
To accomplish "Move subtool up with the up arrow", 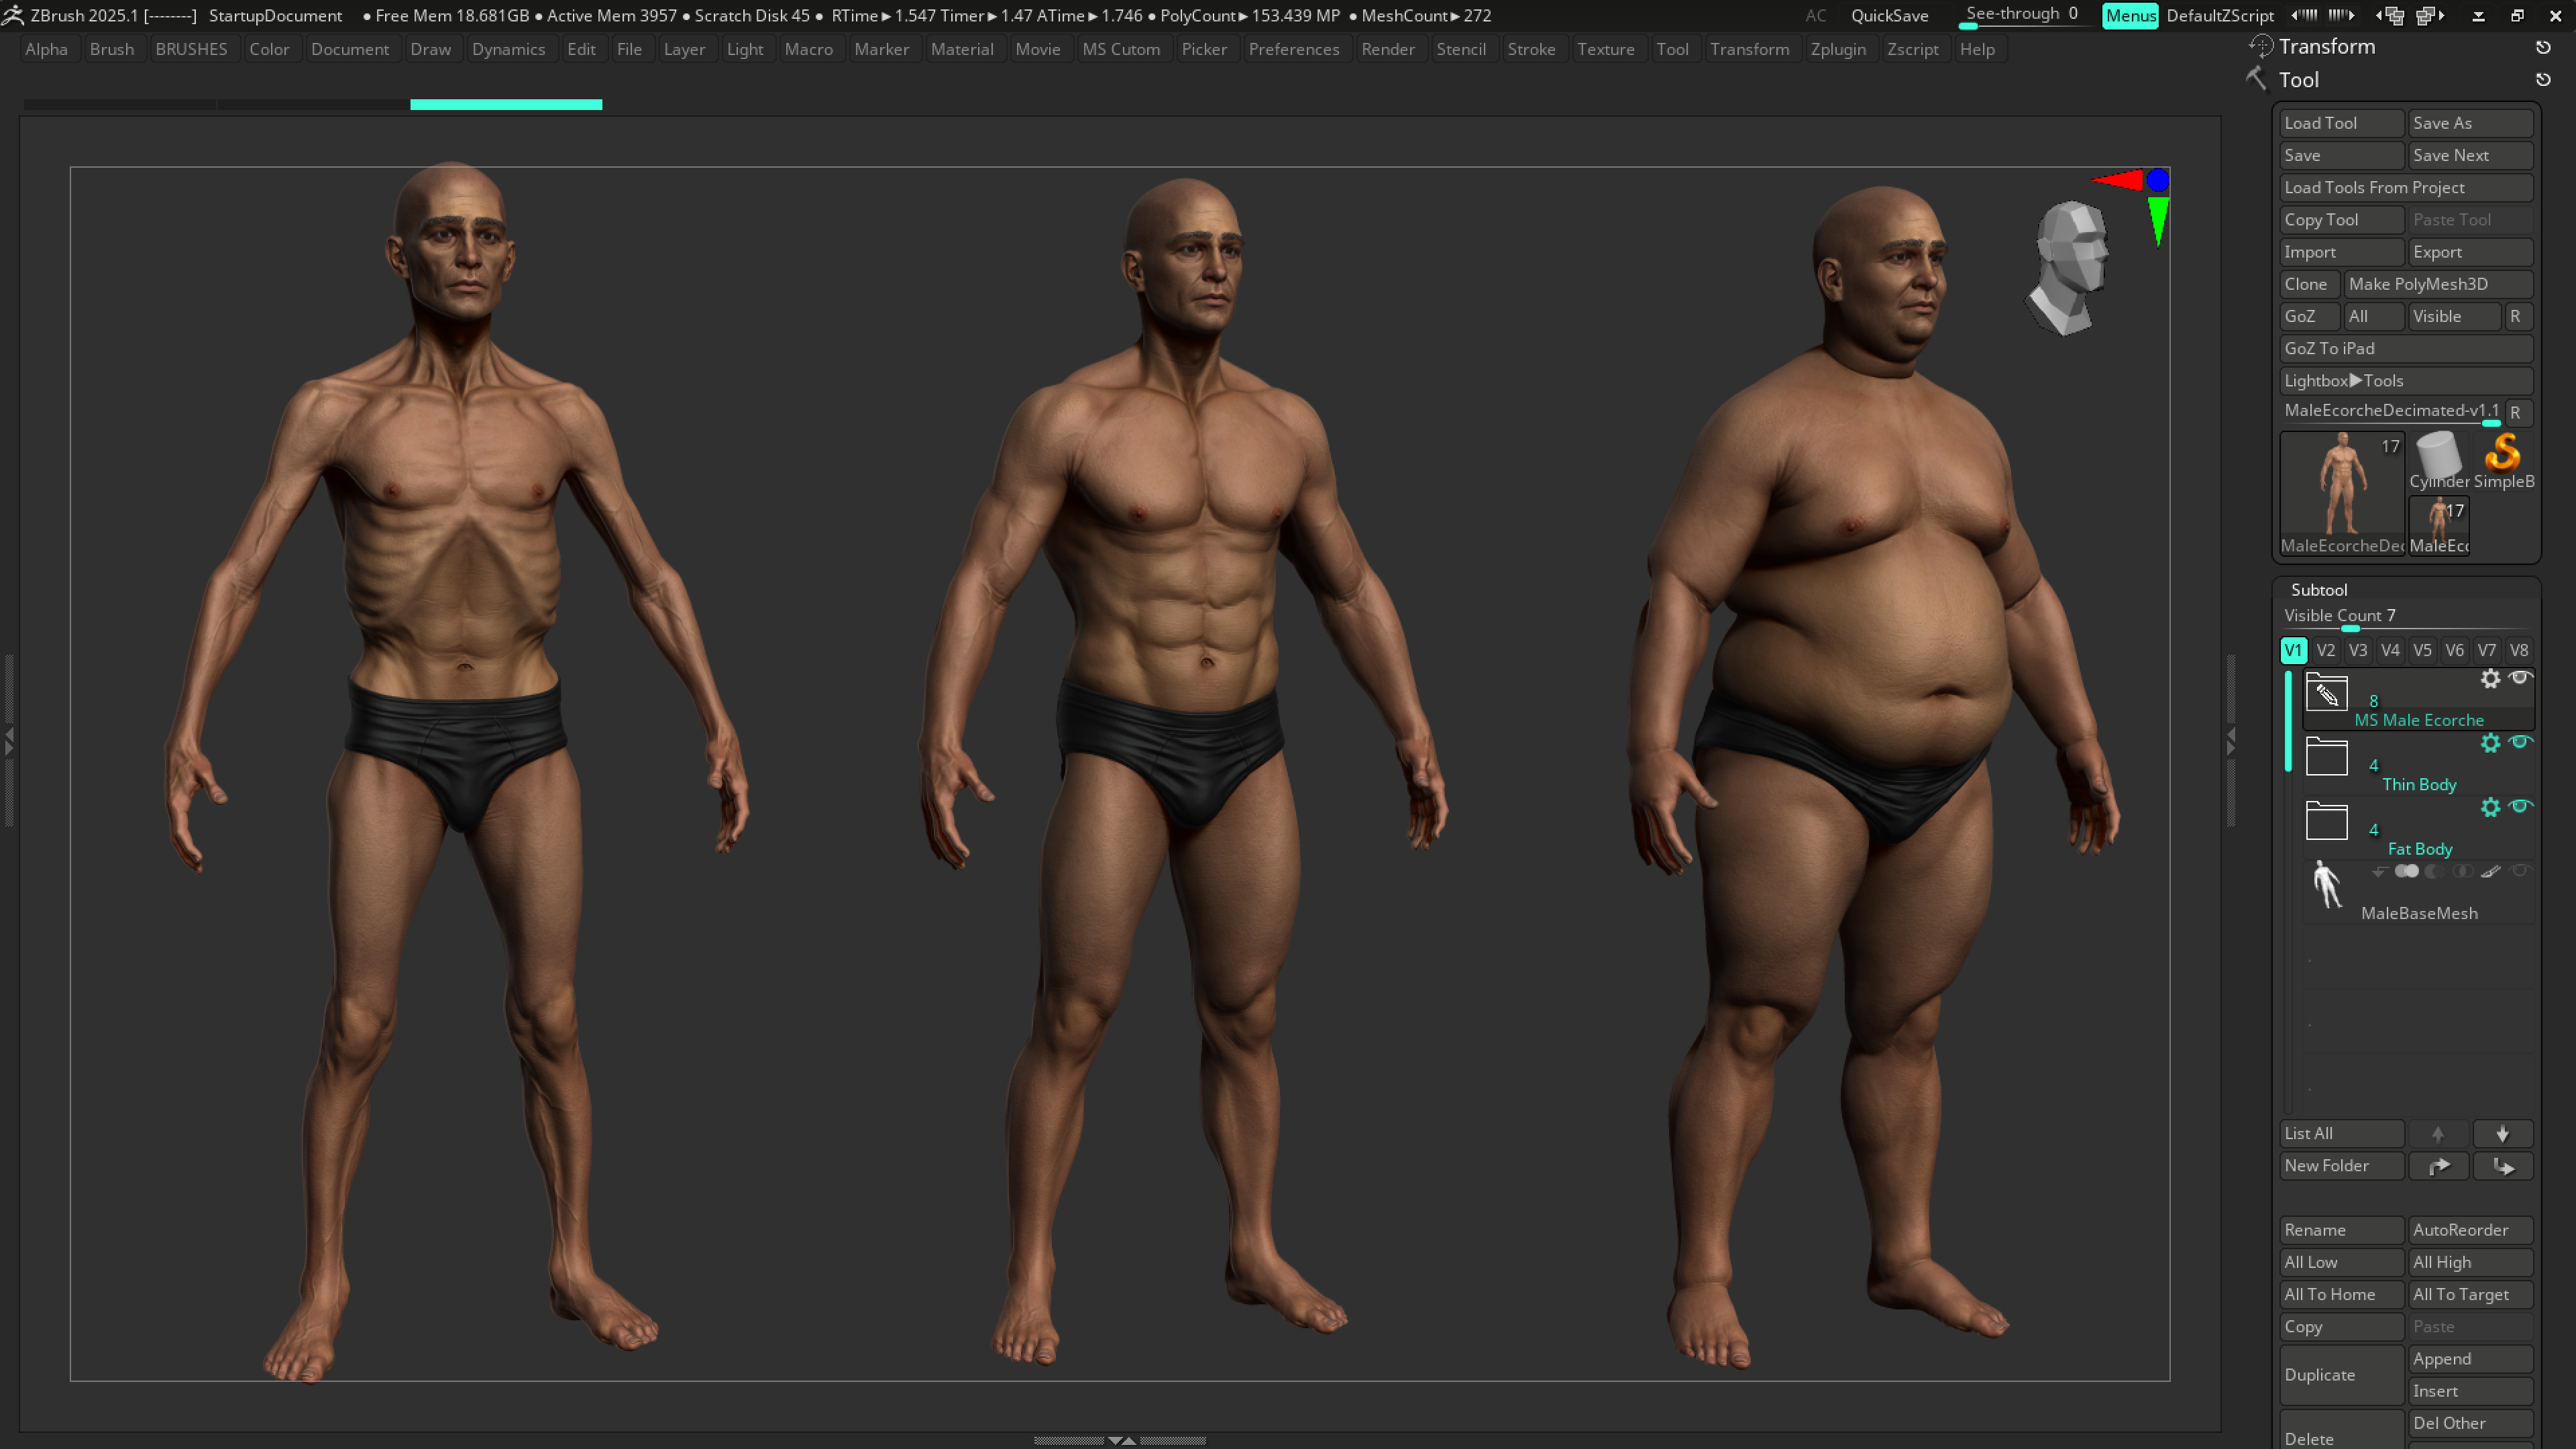I will (2438, 1133).
